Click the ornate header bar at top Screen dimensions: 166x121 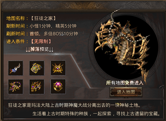tap(83, 5)
